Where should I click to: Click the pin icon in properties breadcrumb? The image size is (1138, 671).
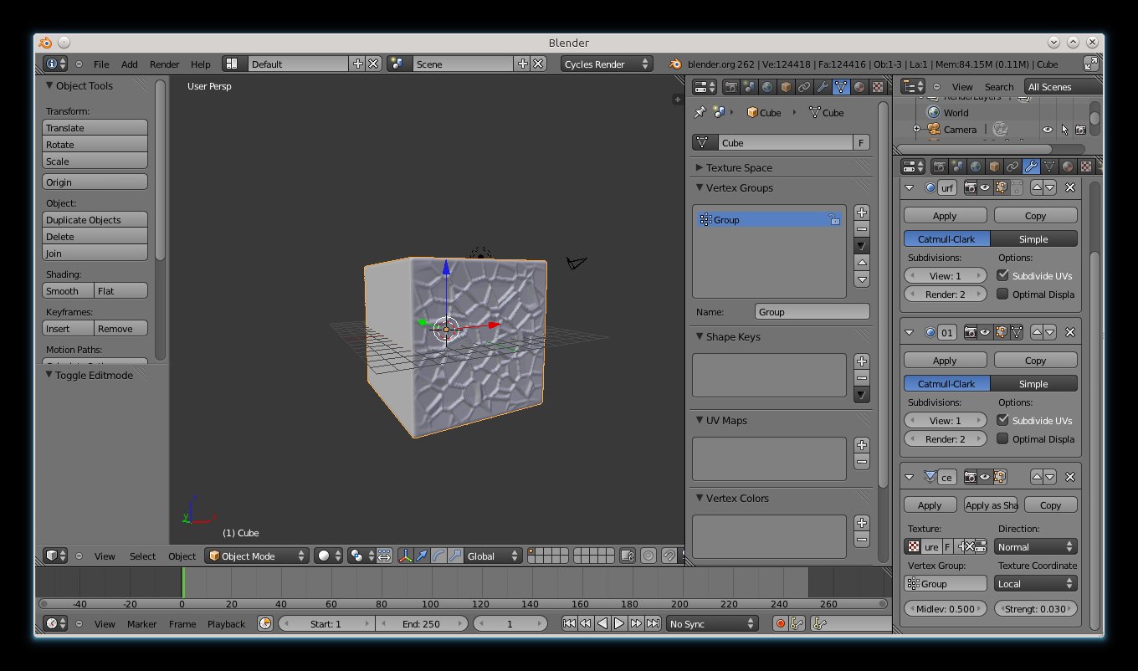700,113
